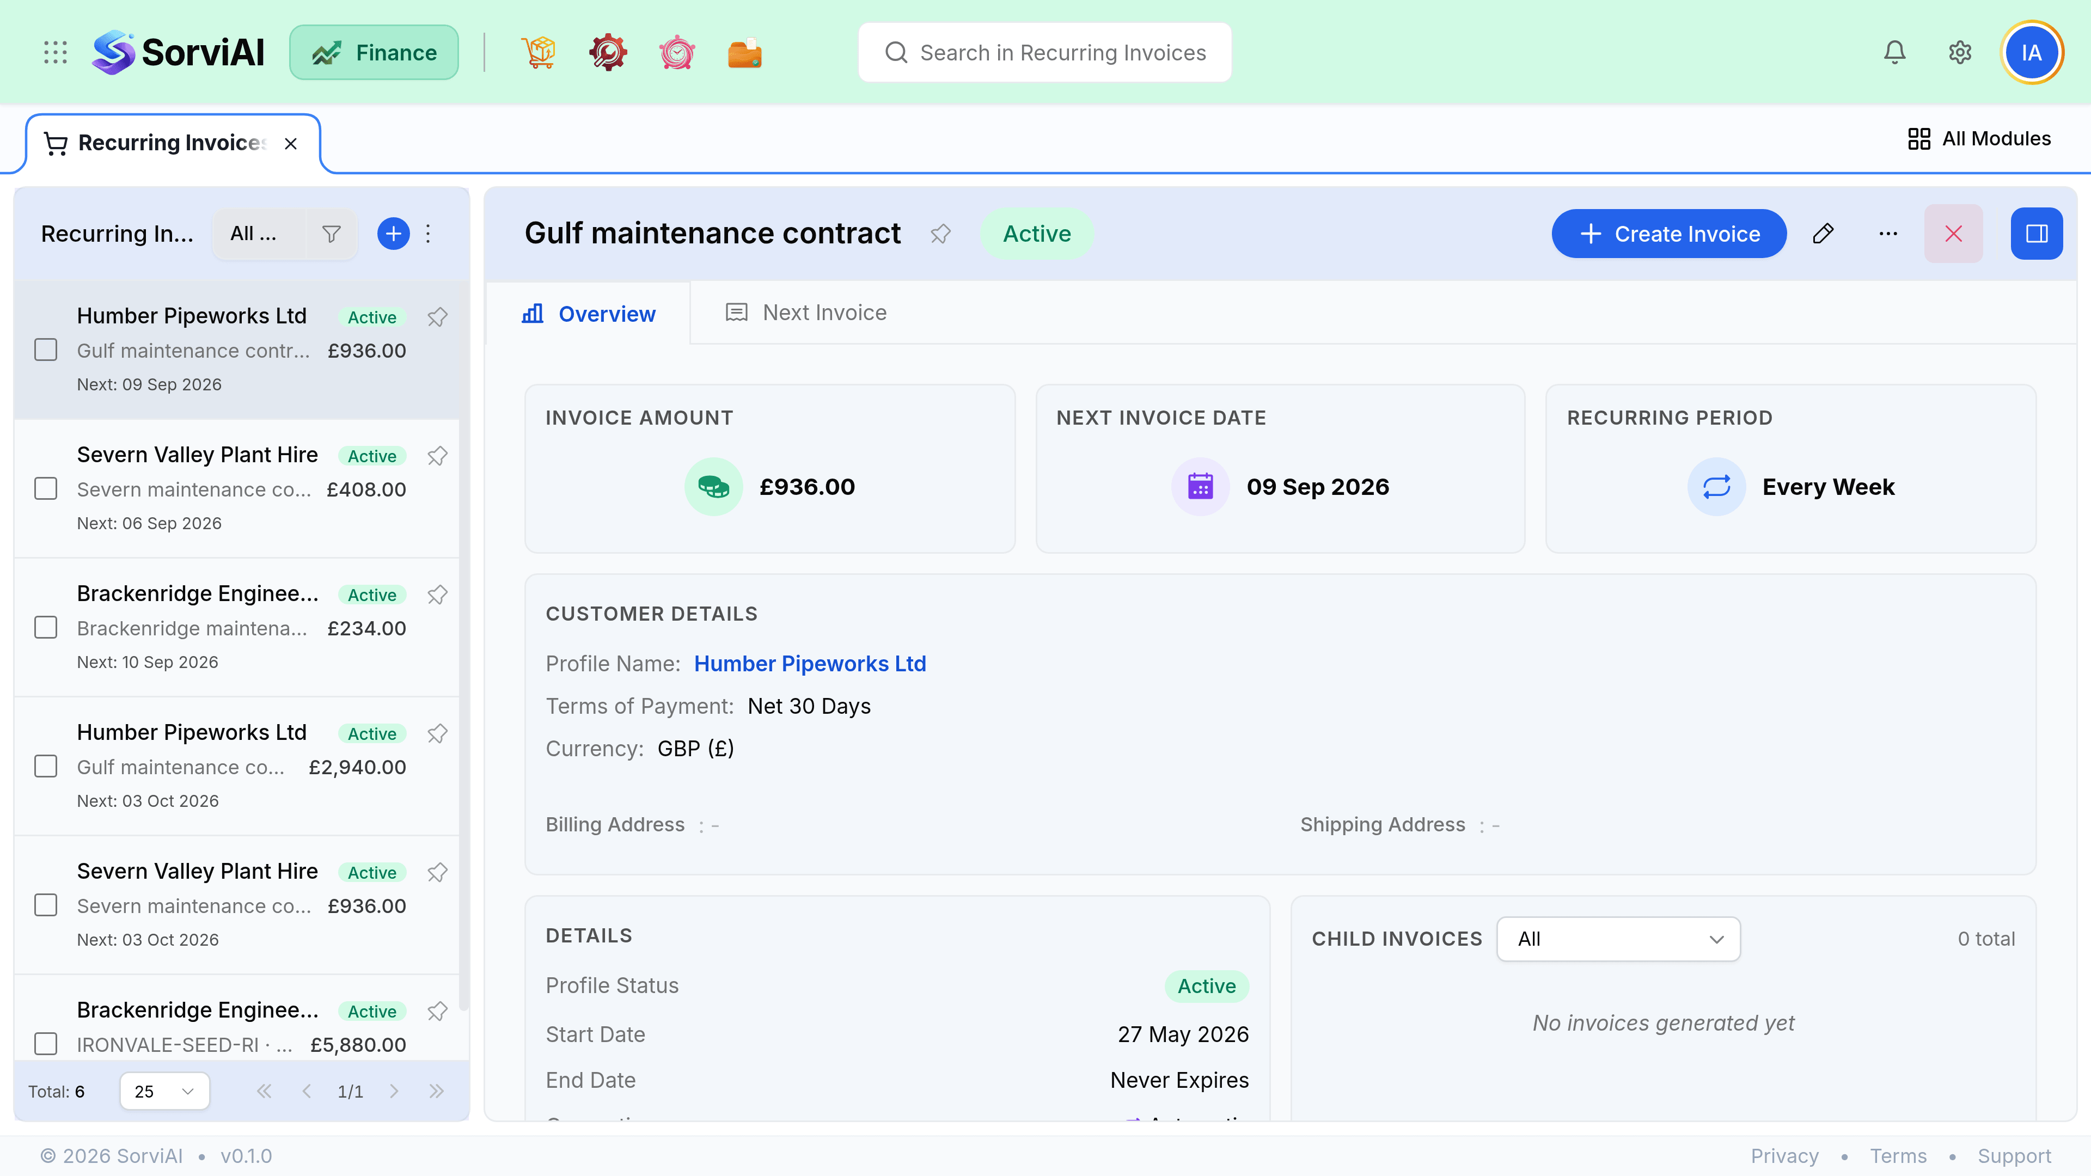Pin the Severn Valley £936.00 row
Image resolution: width=2091 pixels, height=1176 pixels.
[x=437, y=872]
